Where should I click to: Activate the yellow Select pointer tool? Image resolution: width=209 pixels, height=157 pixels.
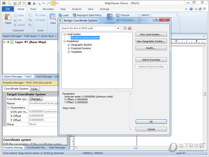click(x=53, y=3)
